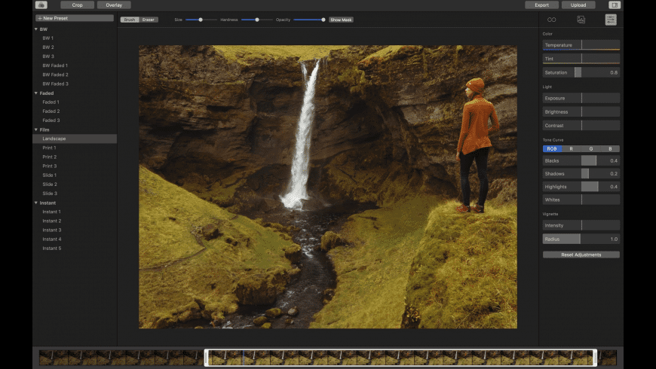Pick the BW Faded 1 preset
This screenshot has height=369, width=656.
point(55,66)
